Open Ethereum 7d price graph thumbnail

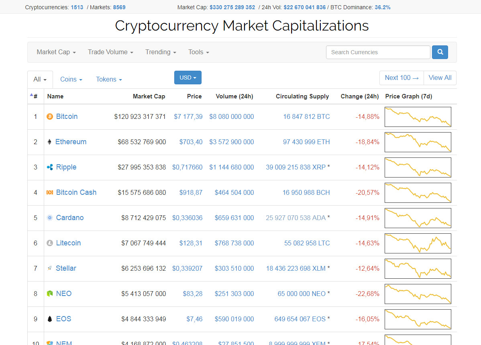418,142
